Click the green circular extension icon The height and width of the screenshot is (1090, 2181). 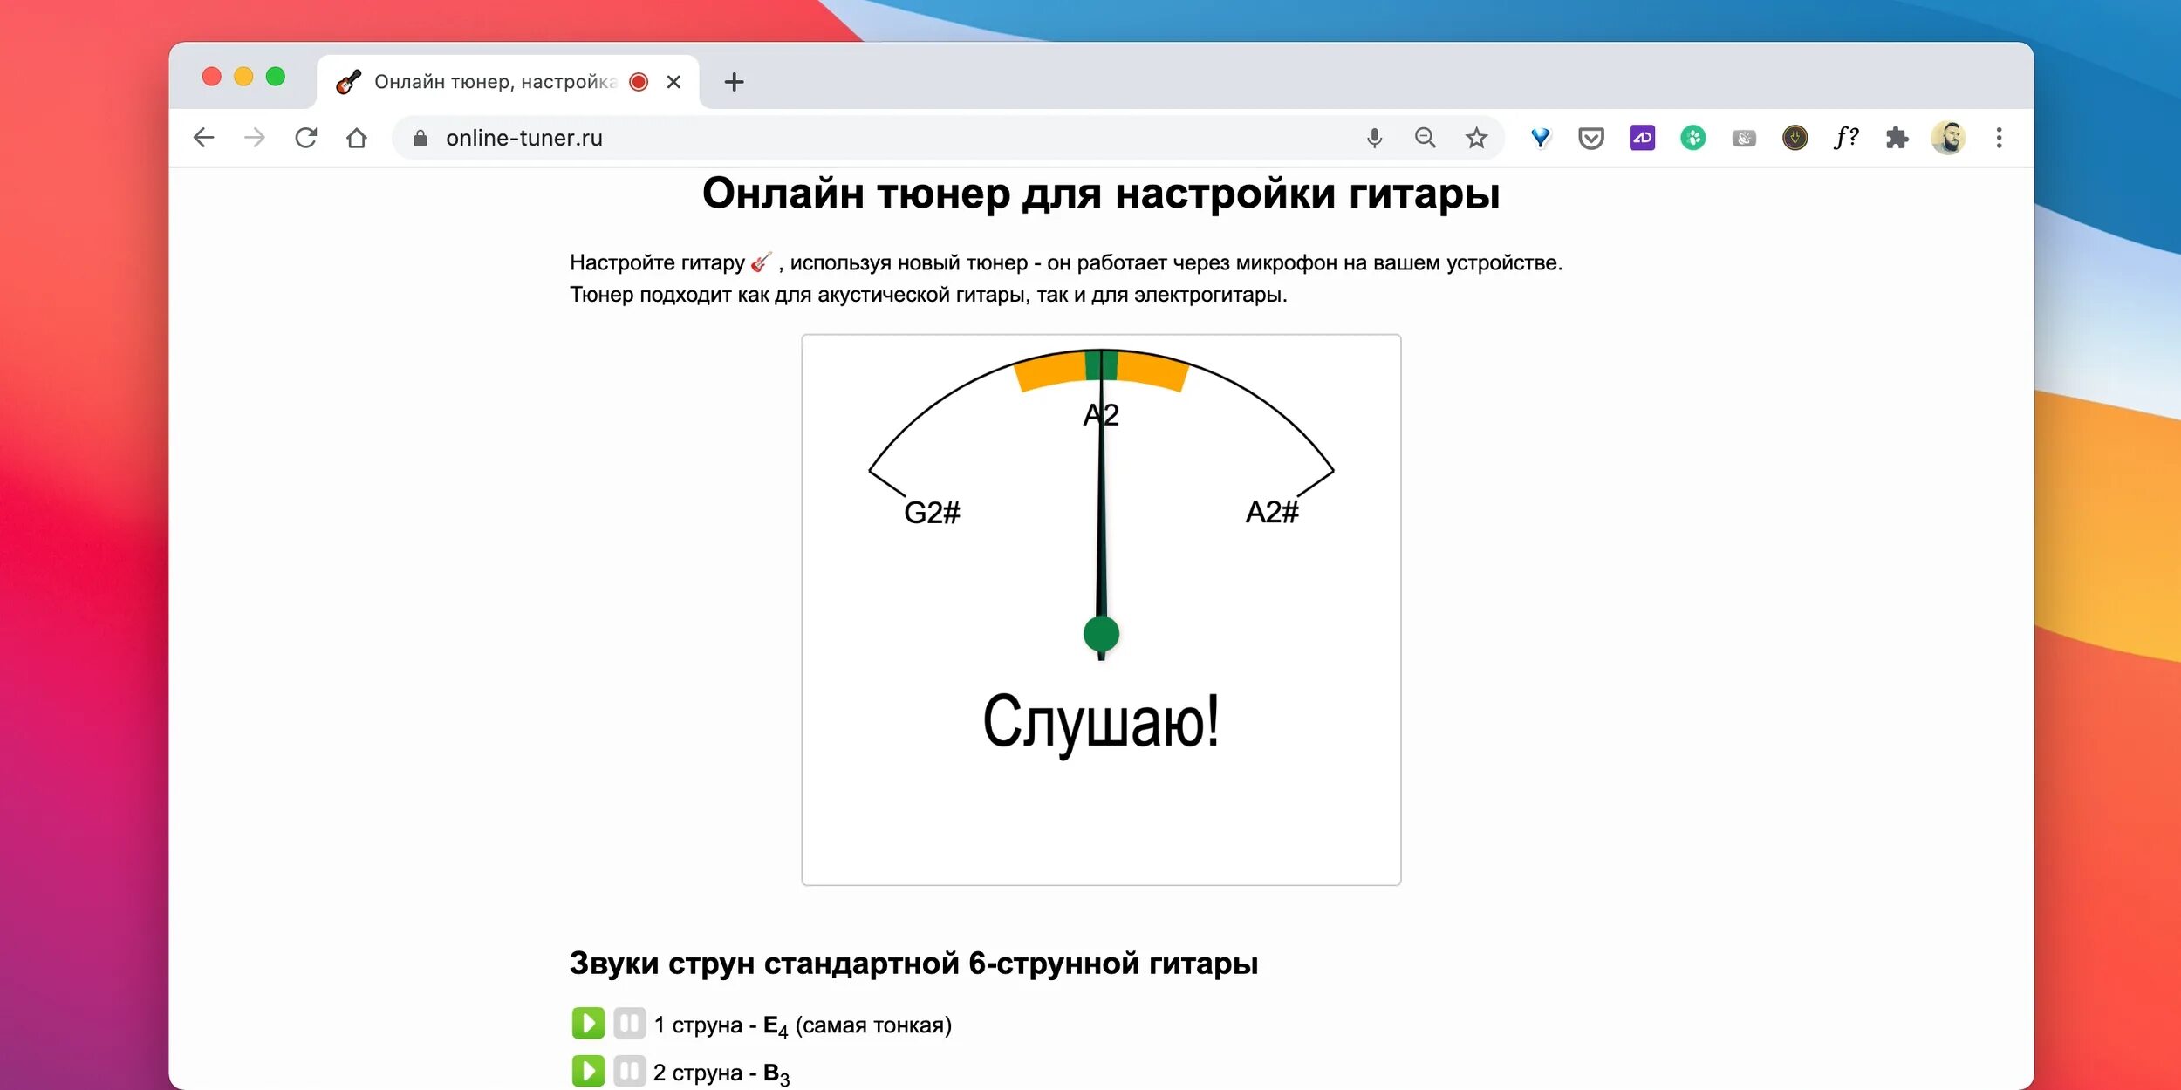(x=1692, y=138)
